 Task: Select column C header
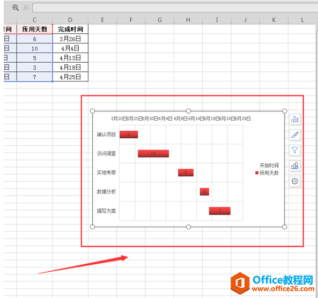(34, 20)
